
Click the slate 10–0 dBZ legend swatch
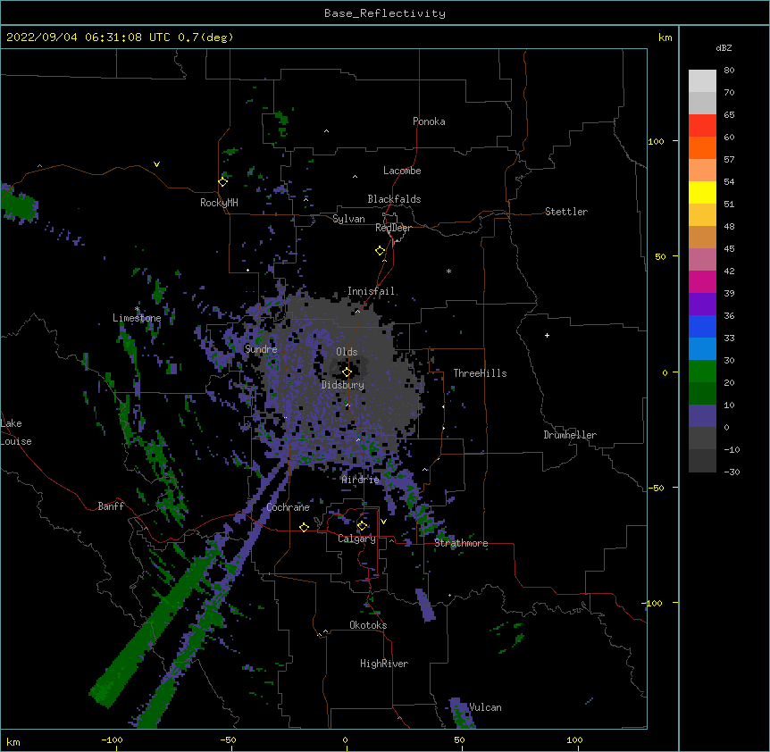702,416
